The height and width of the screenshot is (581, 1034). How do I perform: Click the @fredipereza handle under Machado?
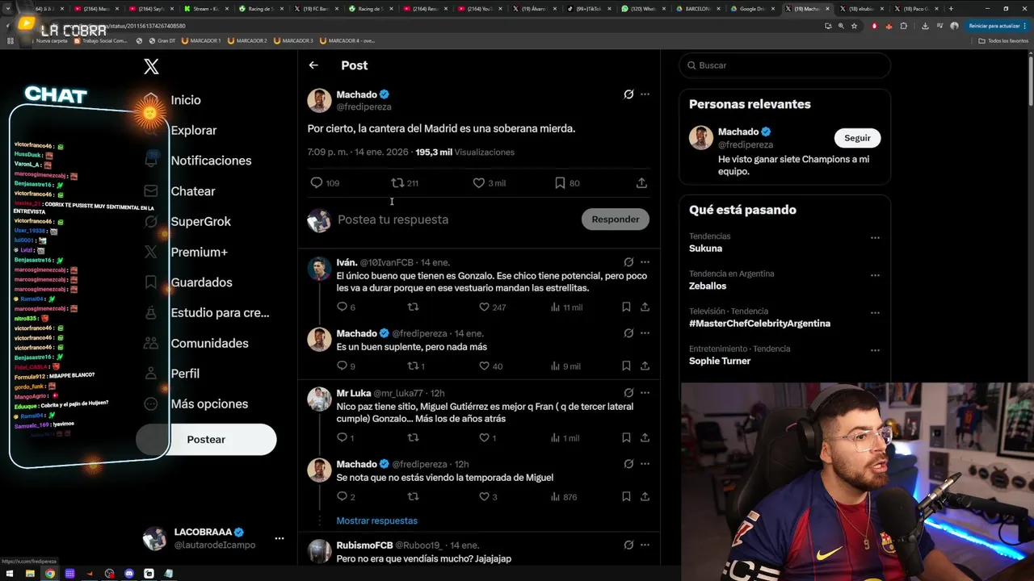coord(364,107)
